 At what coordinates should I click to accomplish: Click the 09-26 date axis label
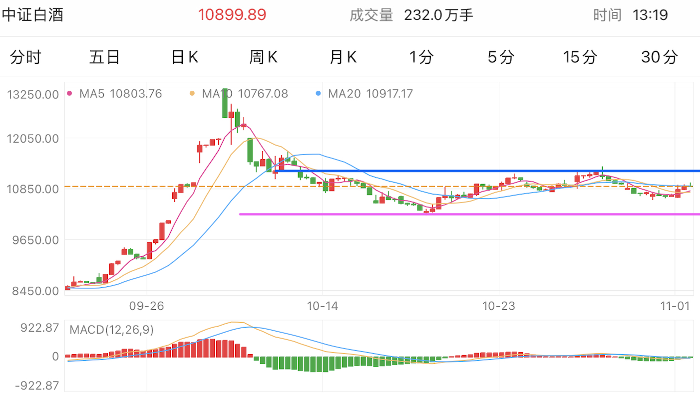point(147,306)
